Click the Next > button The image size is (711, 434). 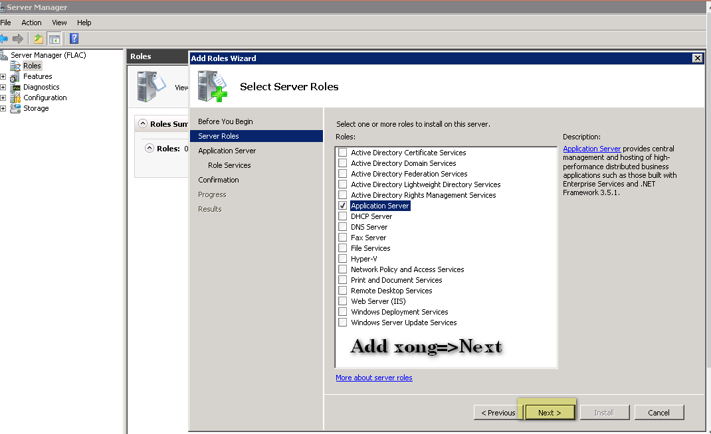[550, 413]
